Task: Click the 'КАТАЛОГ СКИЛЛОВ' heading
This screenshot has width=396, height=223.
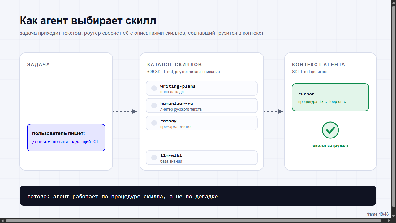Action: tap(174, 65)
